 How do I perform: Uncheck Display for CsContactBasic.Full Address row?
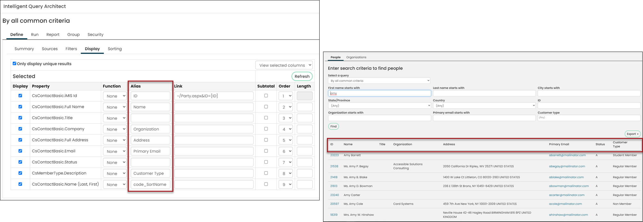20,140
